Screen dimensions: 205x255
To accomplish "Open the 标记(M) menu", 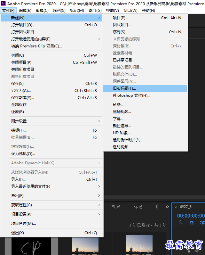I will (77, 11).
